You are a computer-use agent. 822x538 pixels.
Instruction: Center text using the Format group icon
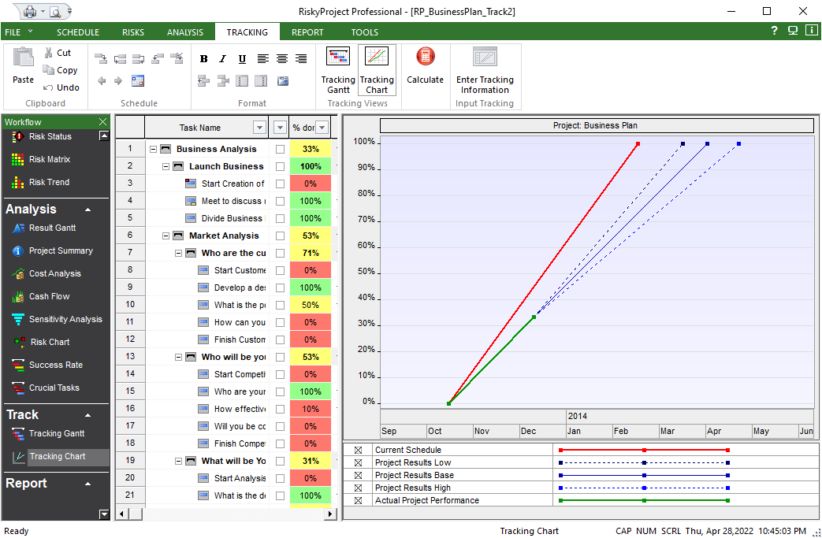[282, 58]
